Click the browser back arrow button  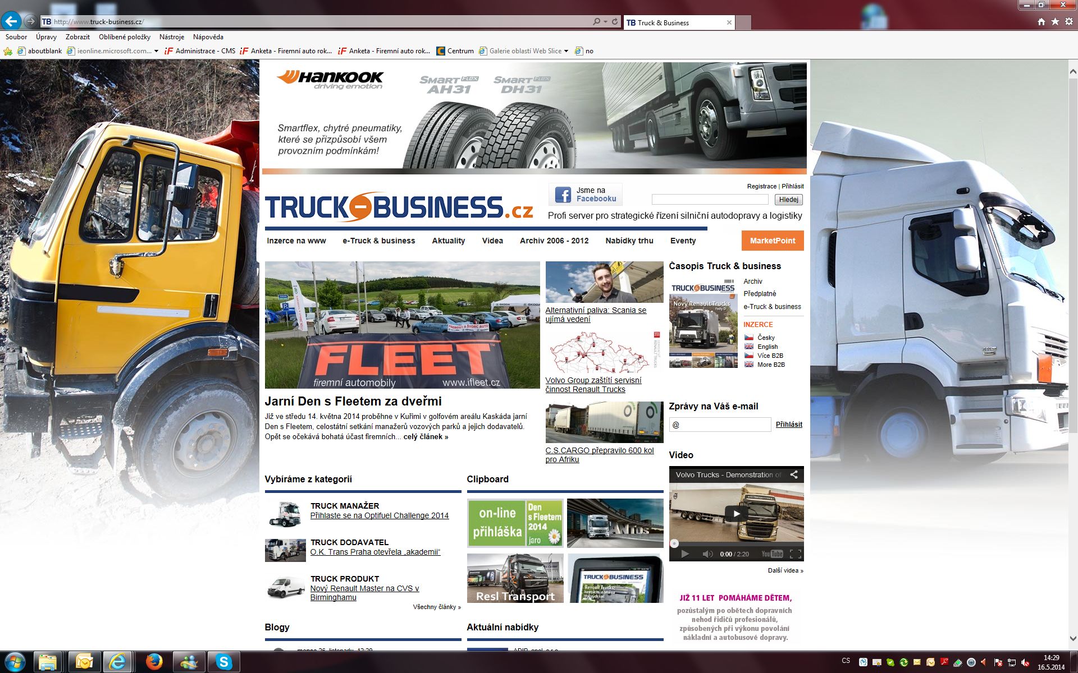click(11, 21)
